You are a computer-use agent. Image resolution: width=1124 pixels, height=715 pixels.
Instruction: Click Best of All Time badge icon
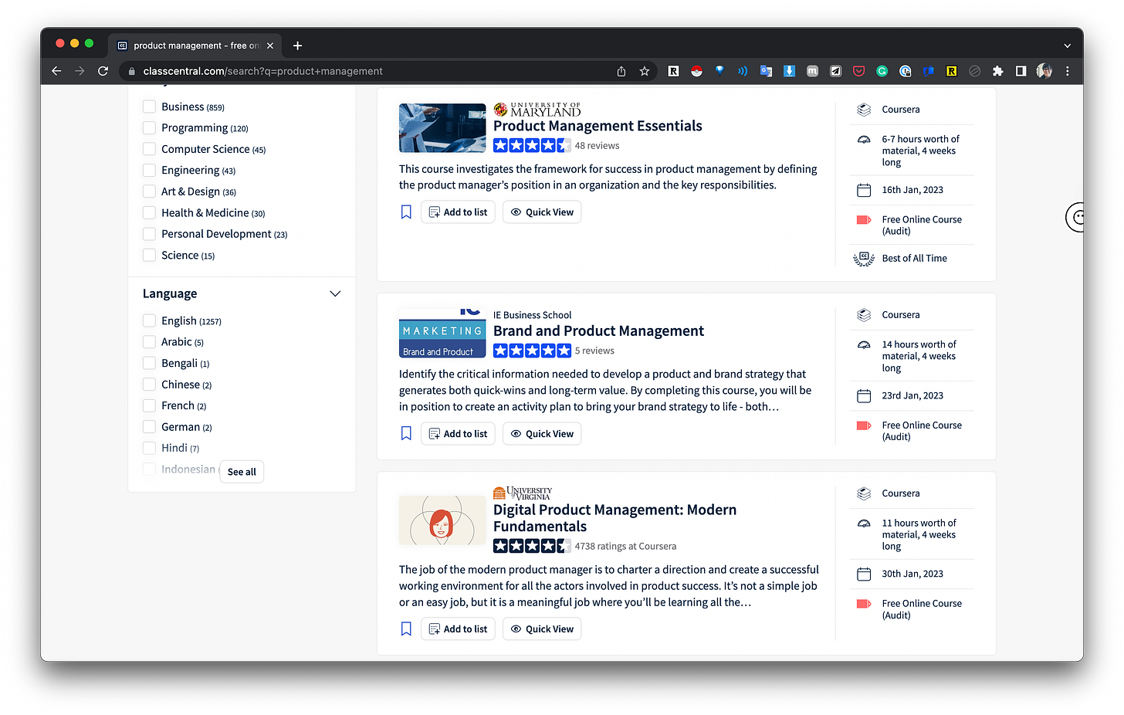(x=864, y=259)
